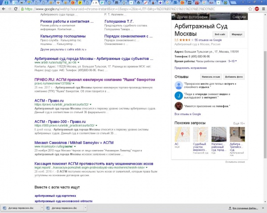
Task: Open 'Арбитражный Третейский суд' photo thumbnail
Action: [x=237, y=134]
